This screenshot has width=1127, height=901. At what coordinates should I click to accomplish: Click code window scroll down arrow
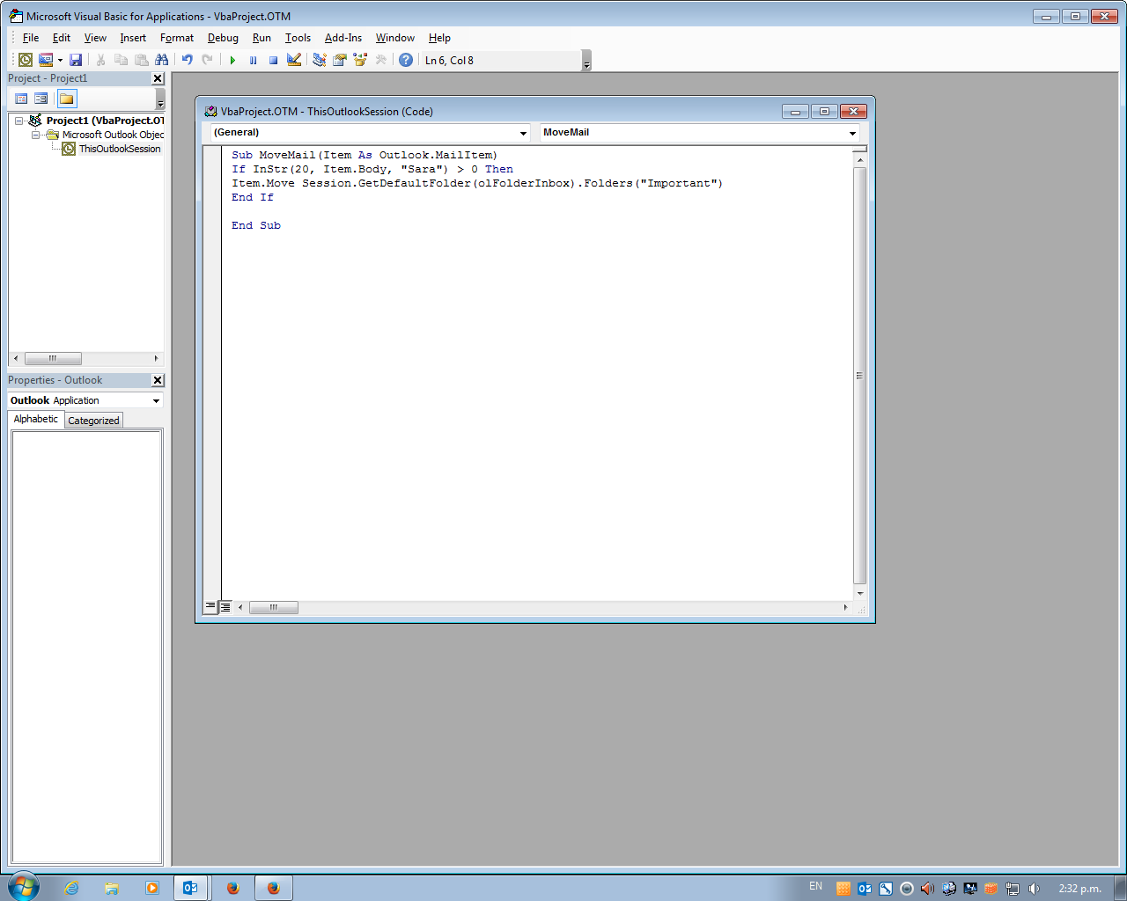coord(860,594)
